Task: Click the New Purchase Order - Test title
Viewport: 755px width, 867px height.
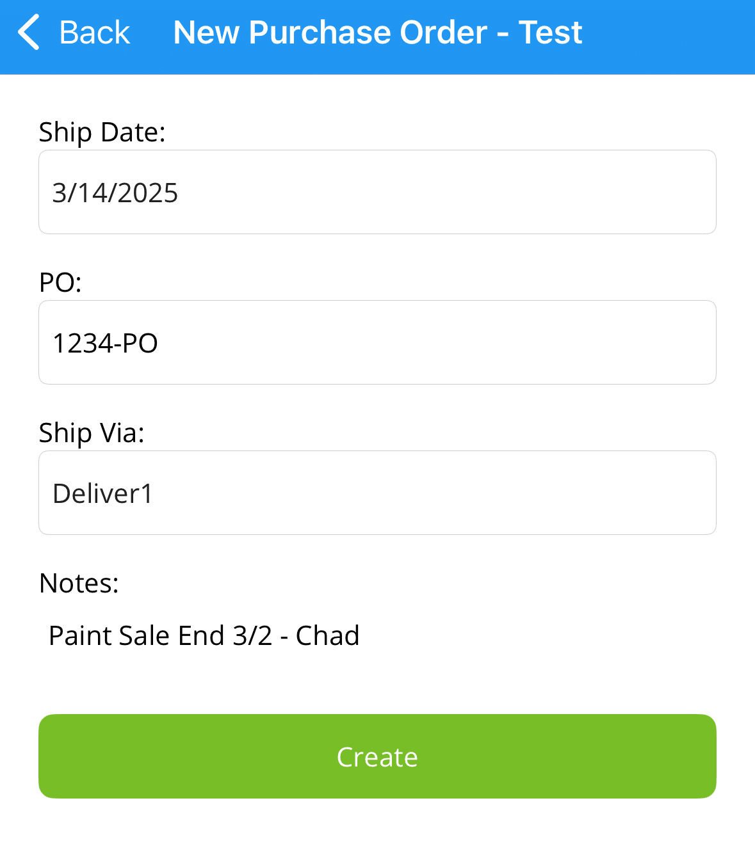Action: click(378, 33)
